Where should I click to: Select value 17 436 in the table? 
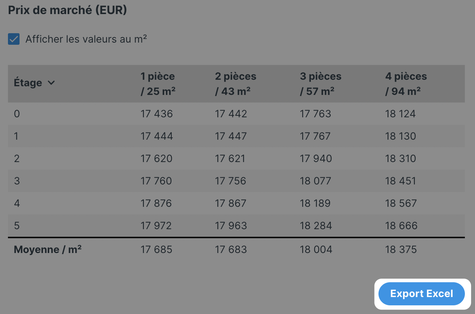pos(157,114)
